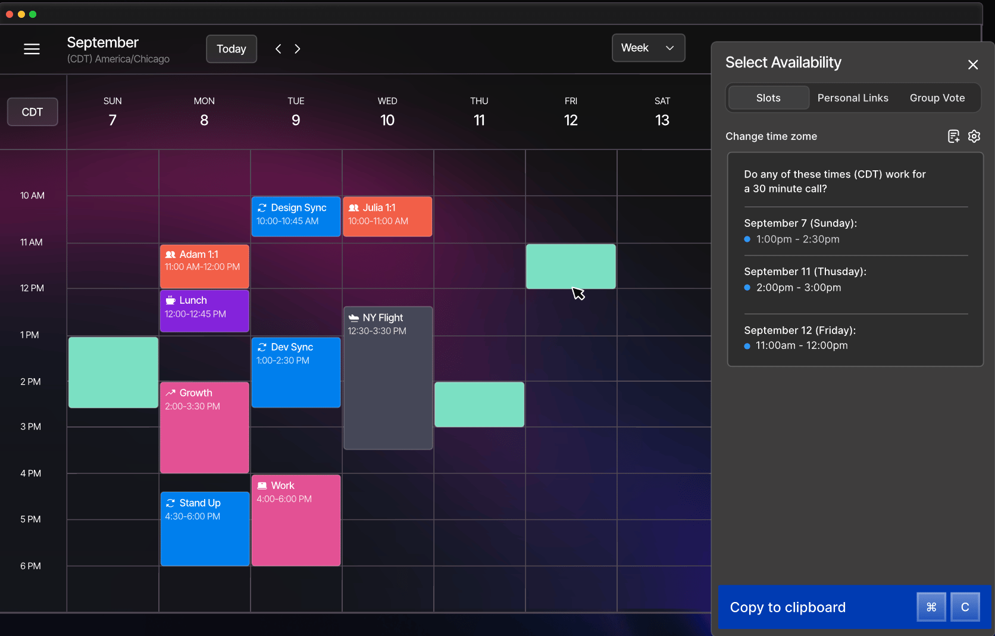Open the NY Flight event
Viewport: 995px width, 636px height.
(388, 378)
